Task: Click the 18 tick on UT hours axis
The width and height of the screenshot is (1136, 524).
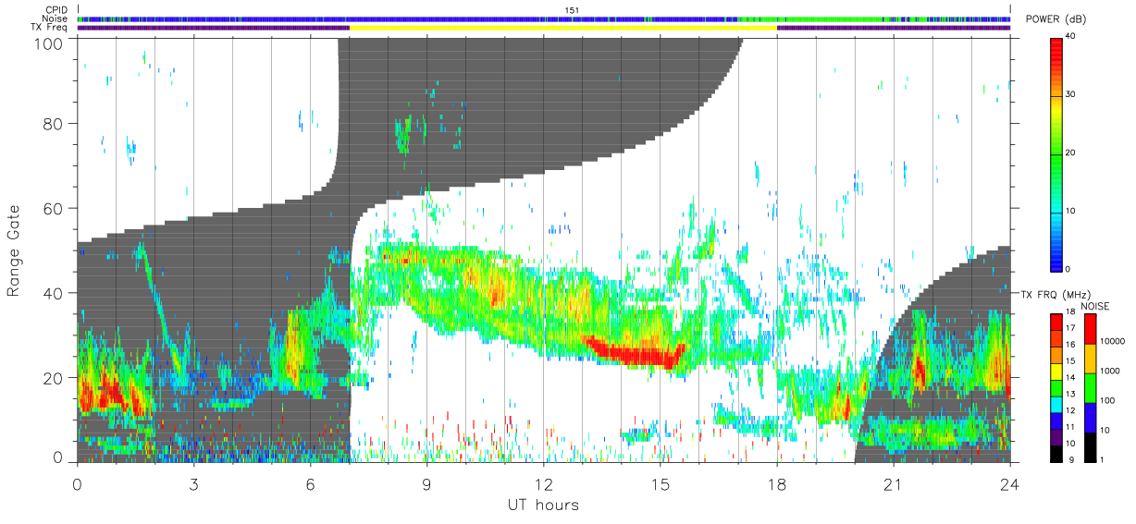Action: coord(776,483)
